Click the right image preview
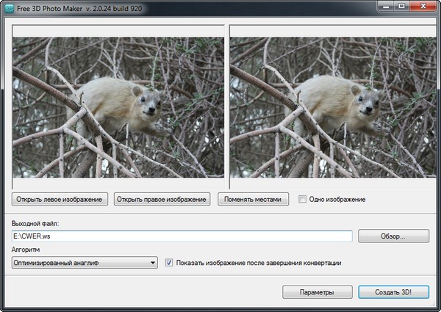 tap(329, 107)
